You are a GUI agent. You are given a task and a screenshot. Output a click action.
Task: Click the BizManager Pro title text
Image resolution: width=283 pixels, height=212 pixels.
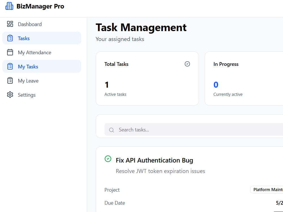[40, 6]
